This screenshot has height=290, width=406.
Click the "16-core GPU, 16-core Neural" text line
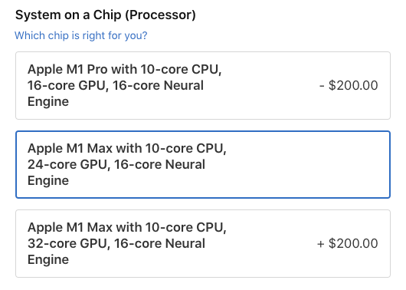pos(116,85)
